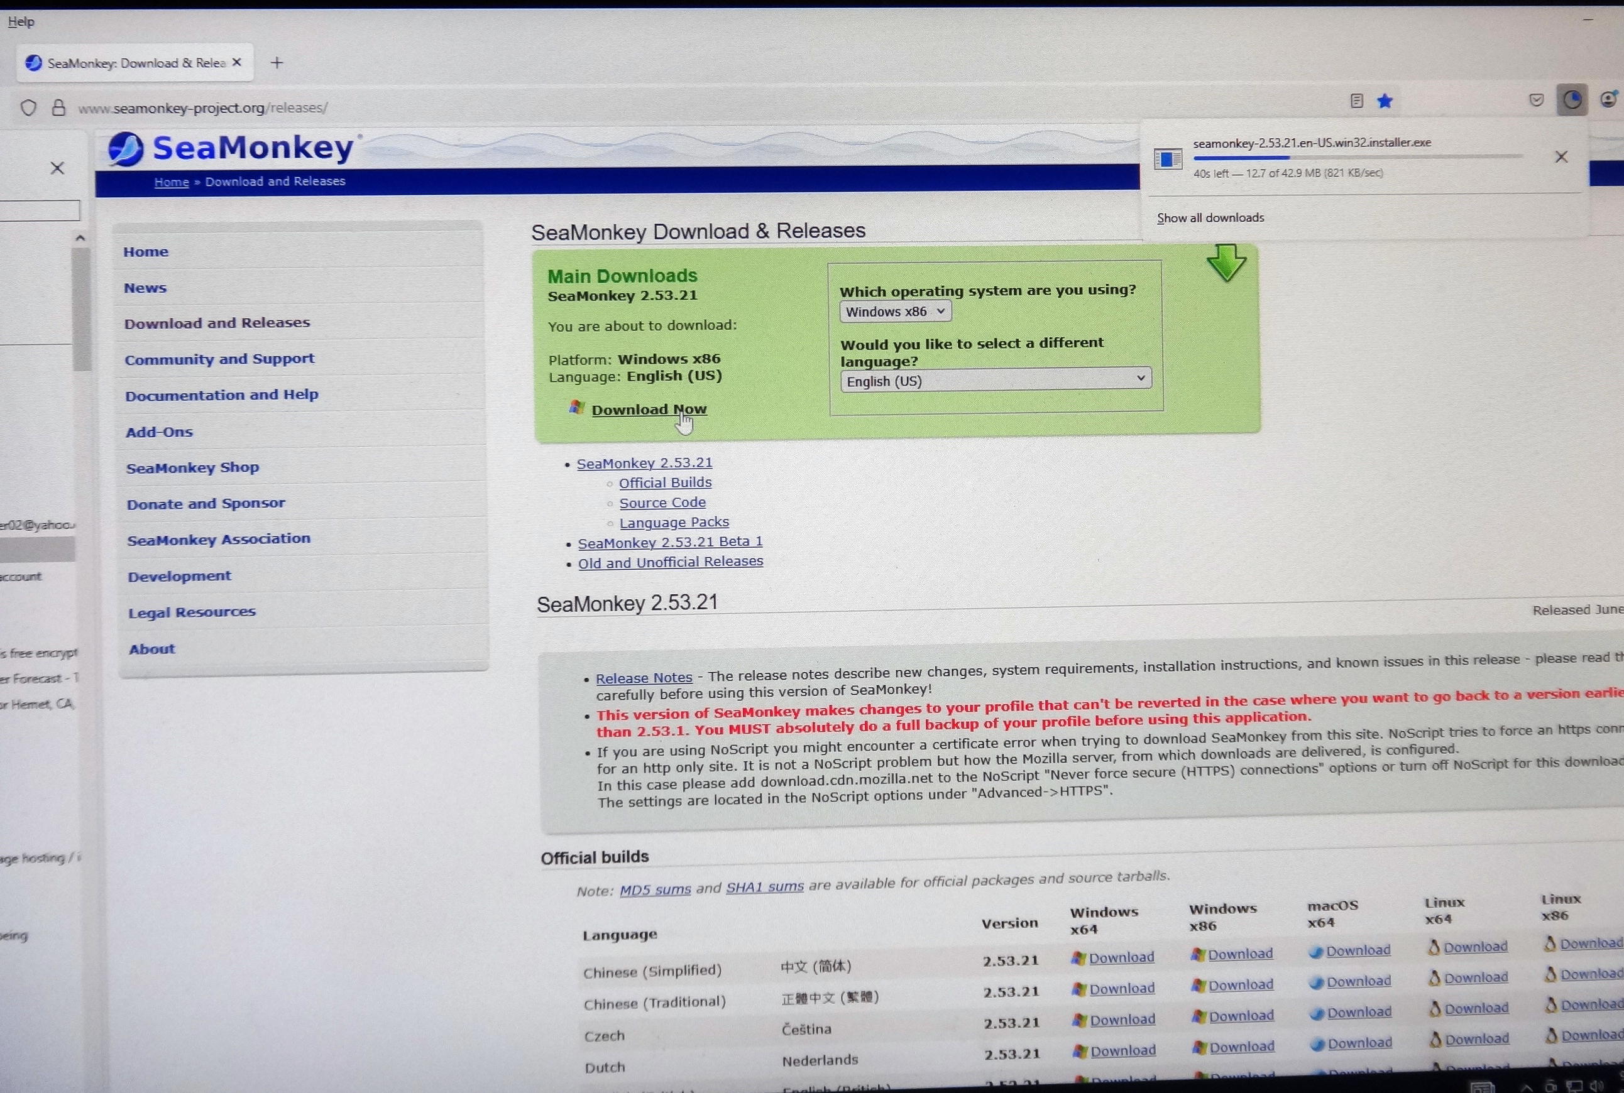Screen dimensions: 1624x1093
Task: Open the Help menu
Action: pos(21,21)
